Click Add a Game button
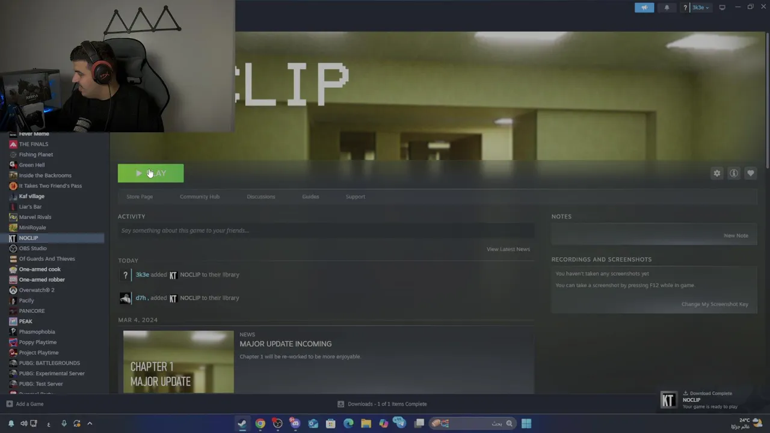Screen dimensions: 770x433 [x=25, y=404]
